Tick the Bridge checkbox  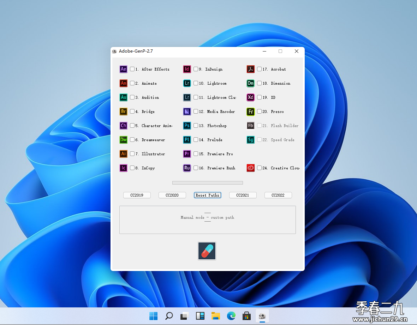point(132,112)
